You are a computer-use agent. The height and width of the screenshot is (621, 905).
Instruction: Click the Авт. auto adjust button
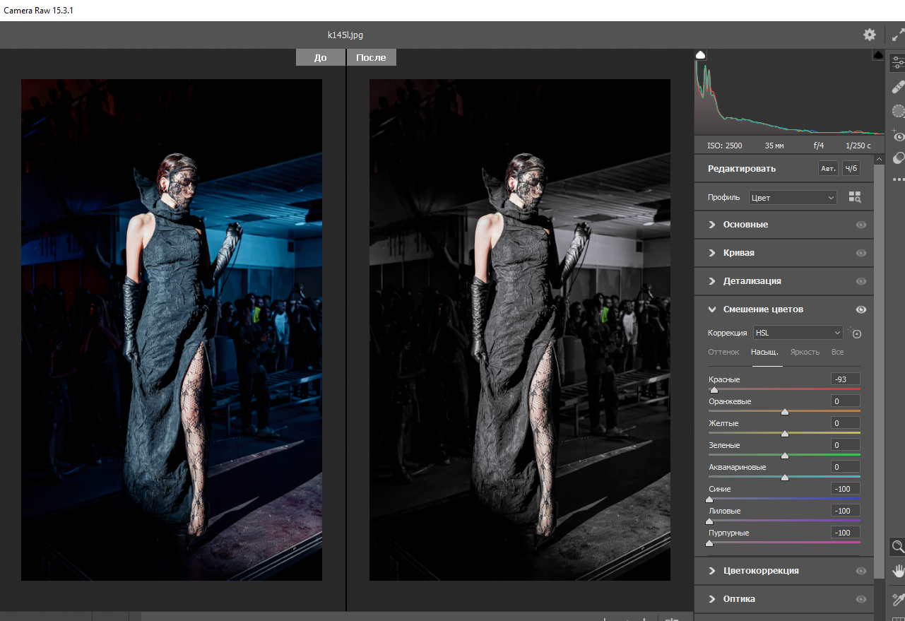click(x=827, y=168)
